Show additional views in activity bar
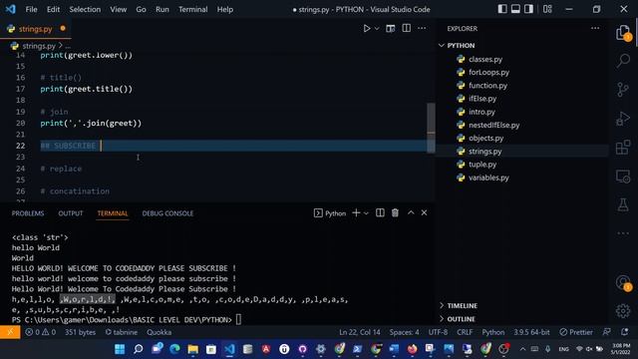 pyautogui.click(x=623, y=233)
